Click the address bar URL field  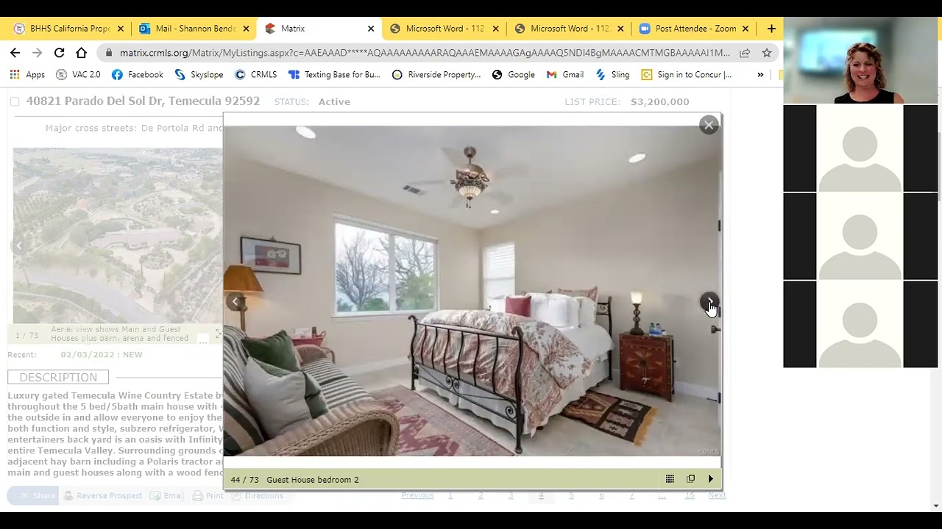(x=425, y=53)
